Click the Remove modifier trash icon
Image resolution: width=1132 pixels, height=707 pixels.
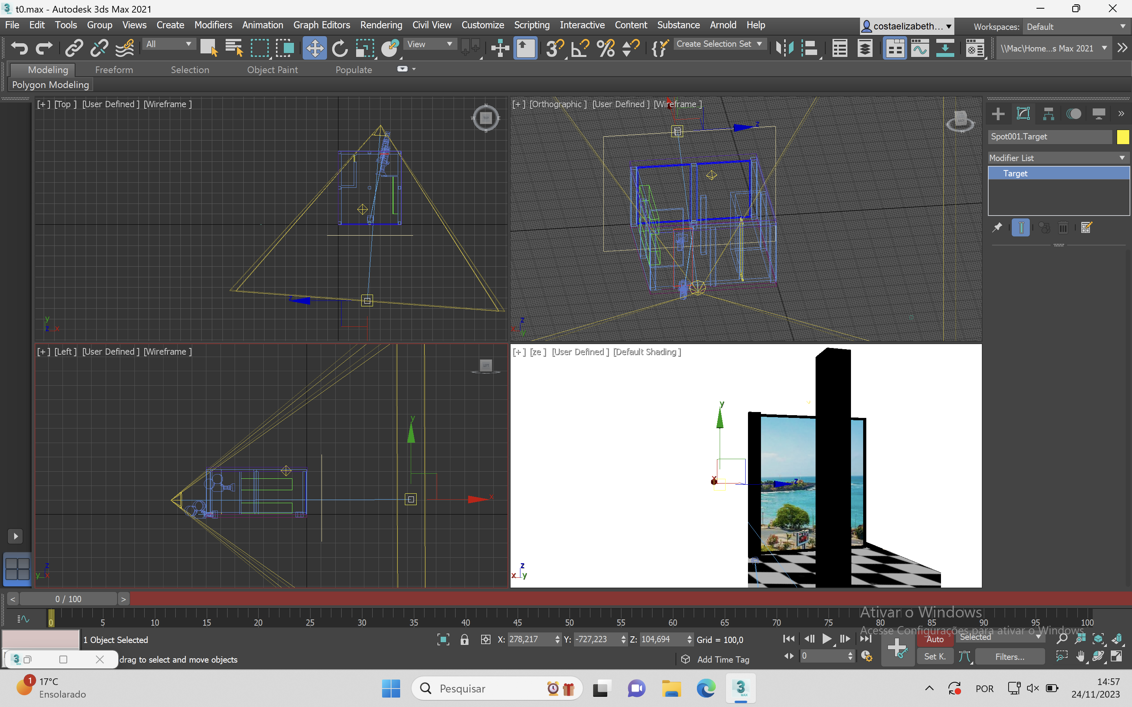[1063, 228]
